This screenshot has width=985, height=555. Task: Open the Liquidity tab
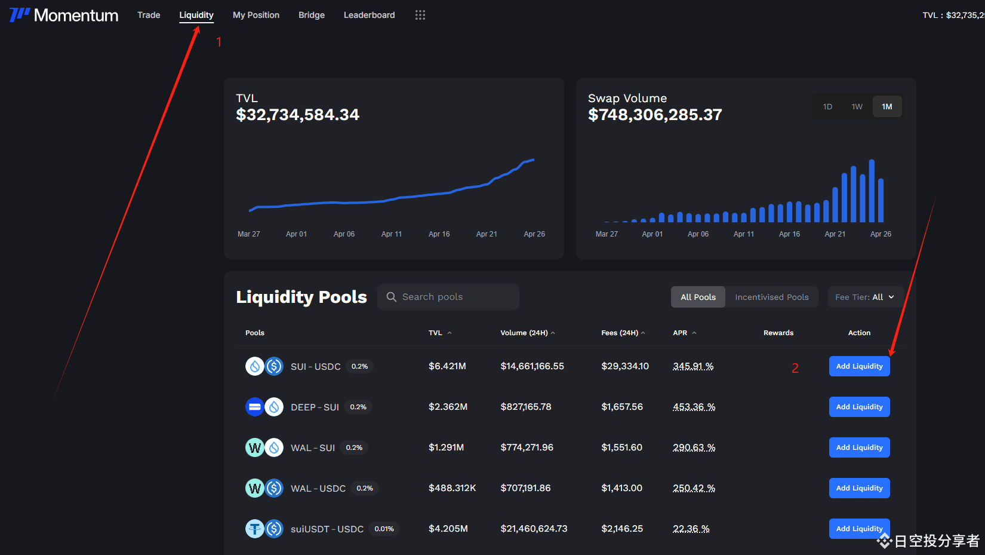point(196,15)
